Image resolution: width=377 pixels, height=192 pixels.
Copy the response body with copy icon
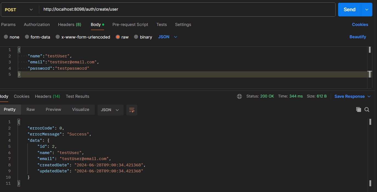[358, 110]
